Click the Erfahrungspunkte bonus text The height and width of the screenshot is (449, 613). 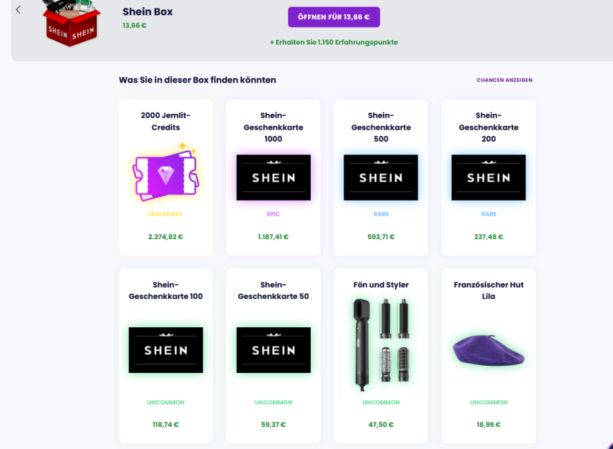[334, 42]
